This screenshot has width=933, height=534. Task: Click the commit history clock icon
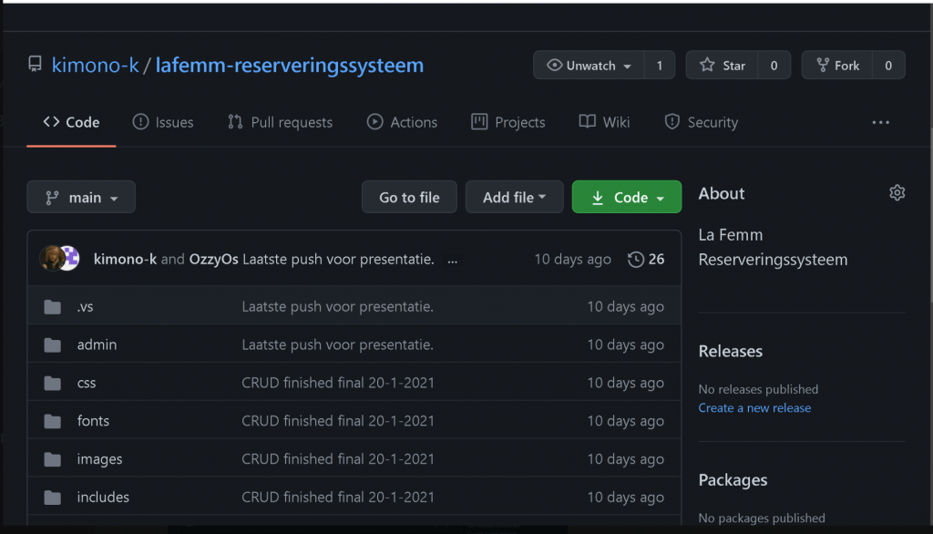coord(635,260)
